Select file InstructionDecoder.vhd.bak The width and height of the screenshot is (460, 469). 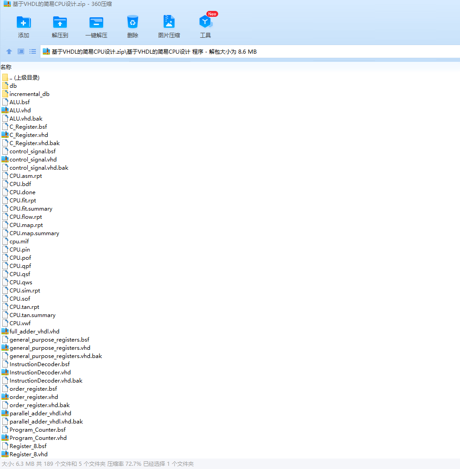click(46, 381)
